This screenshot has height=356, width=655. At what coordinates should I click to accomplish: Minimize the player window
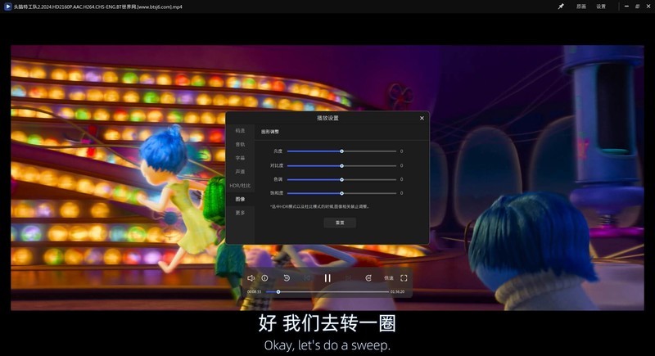[626, 7]
